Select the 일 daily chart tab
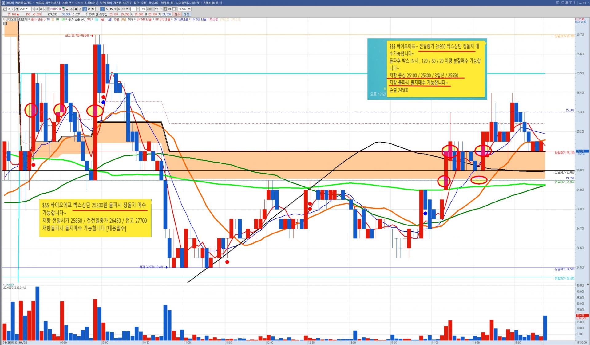The height and width of the screenshot is (345, 590). 67,9
